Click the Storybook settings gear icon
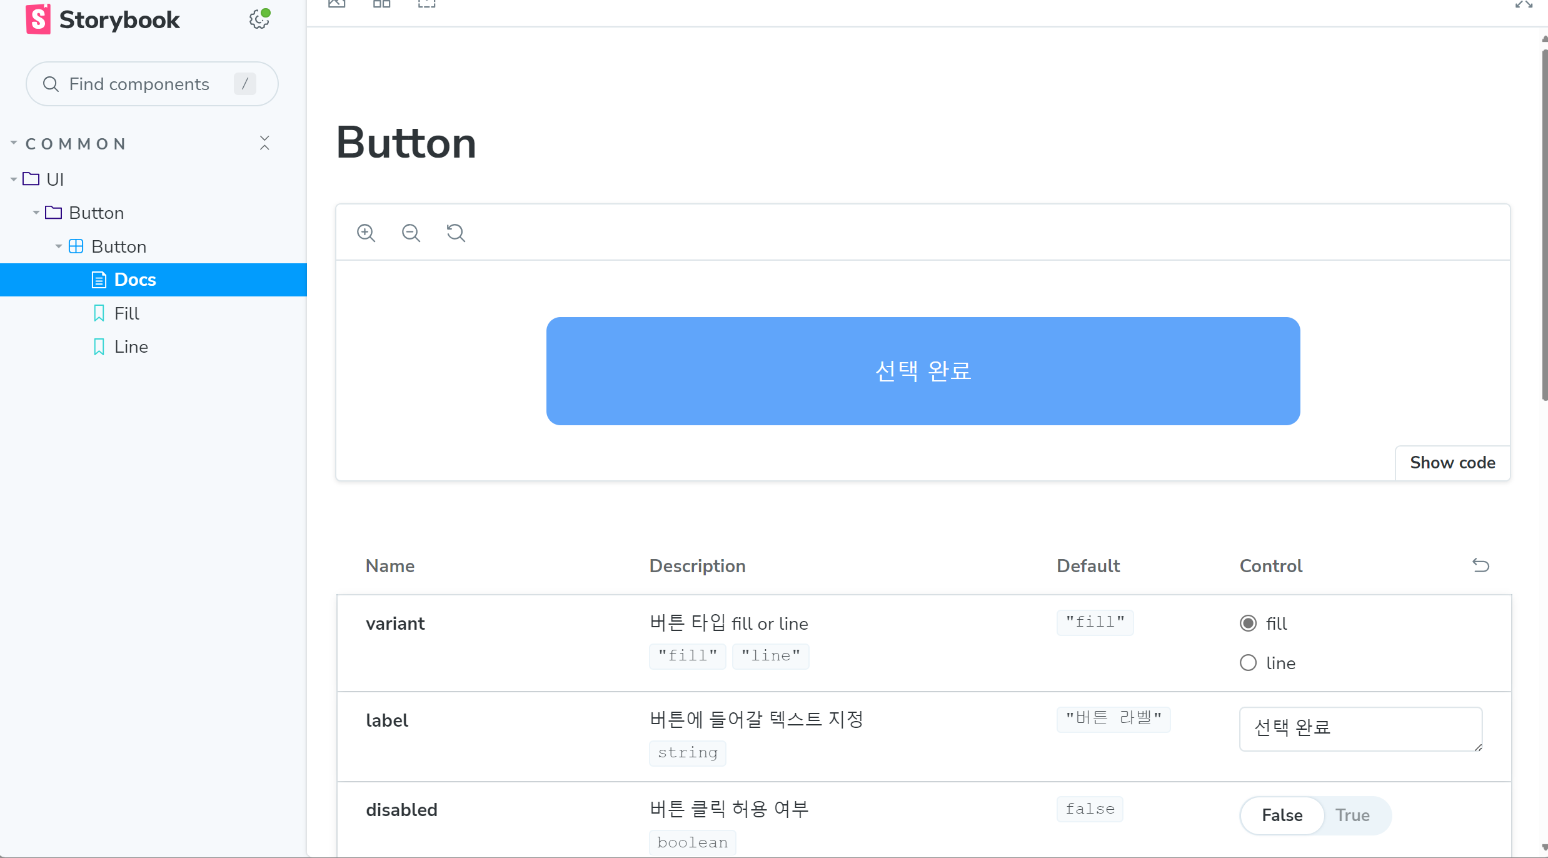 point(259,19)
